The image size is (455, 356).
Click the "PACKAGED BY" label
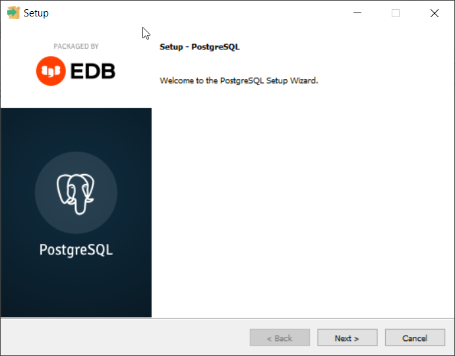point(76,46)
